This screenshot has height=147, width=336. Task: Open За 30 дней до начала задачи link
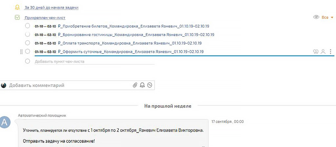click(x=51, y=7)
